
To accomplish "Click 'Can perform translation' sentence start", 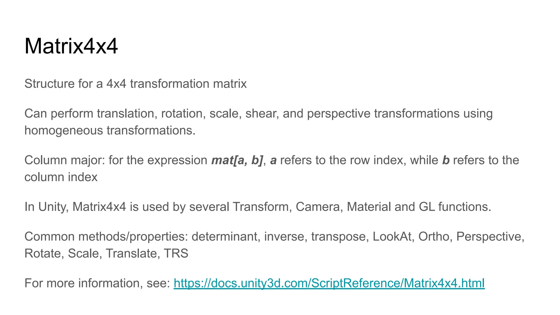I will (x=90, y=113).
